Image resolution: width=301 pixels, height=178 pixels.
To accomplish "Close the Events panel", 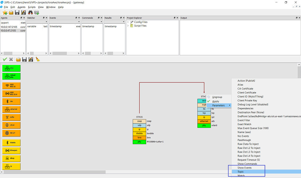I will point(79,18).
